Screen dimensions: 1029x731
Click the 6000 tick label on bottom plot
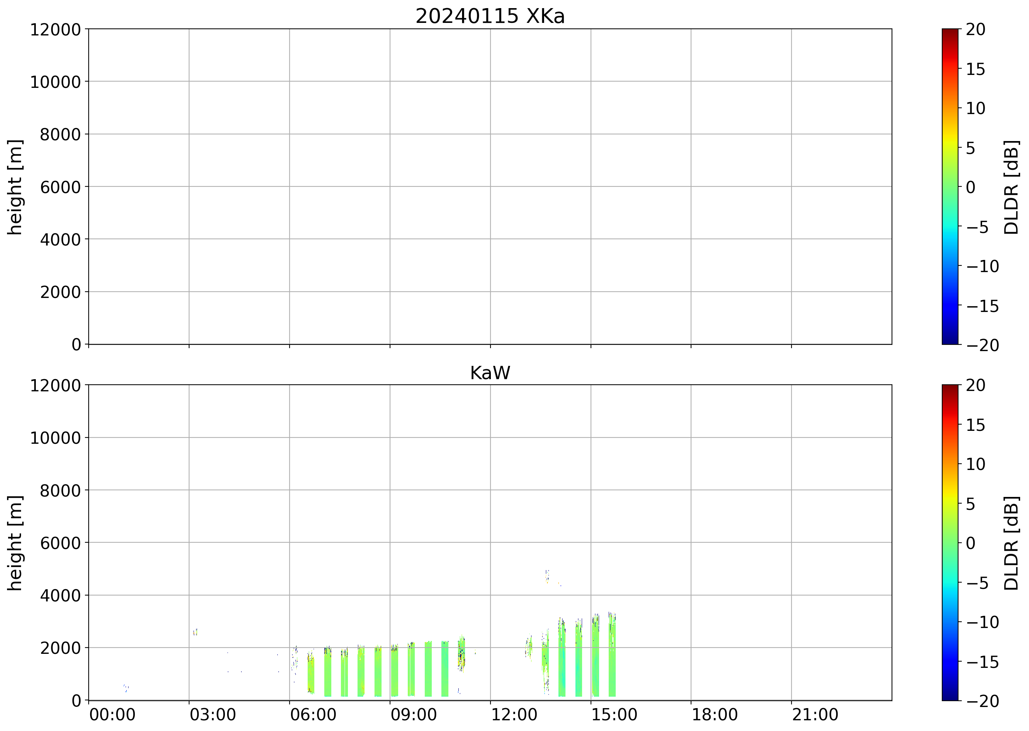click(x=60, y=543)
